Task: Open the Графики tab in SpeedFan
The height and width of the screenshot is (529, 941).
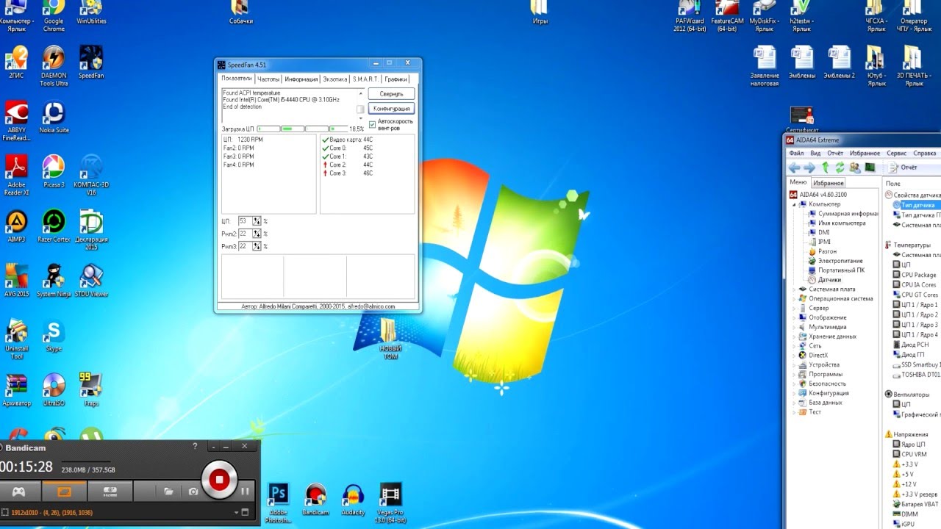Action: pyautogui.click(x=396, y=79)
